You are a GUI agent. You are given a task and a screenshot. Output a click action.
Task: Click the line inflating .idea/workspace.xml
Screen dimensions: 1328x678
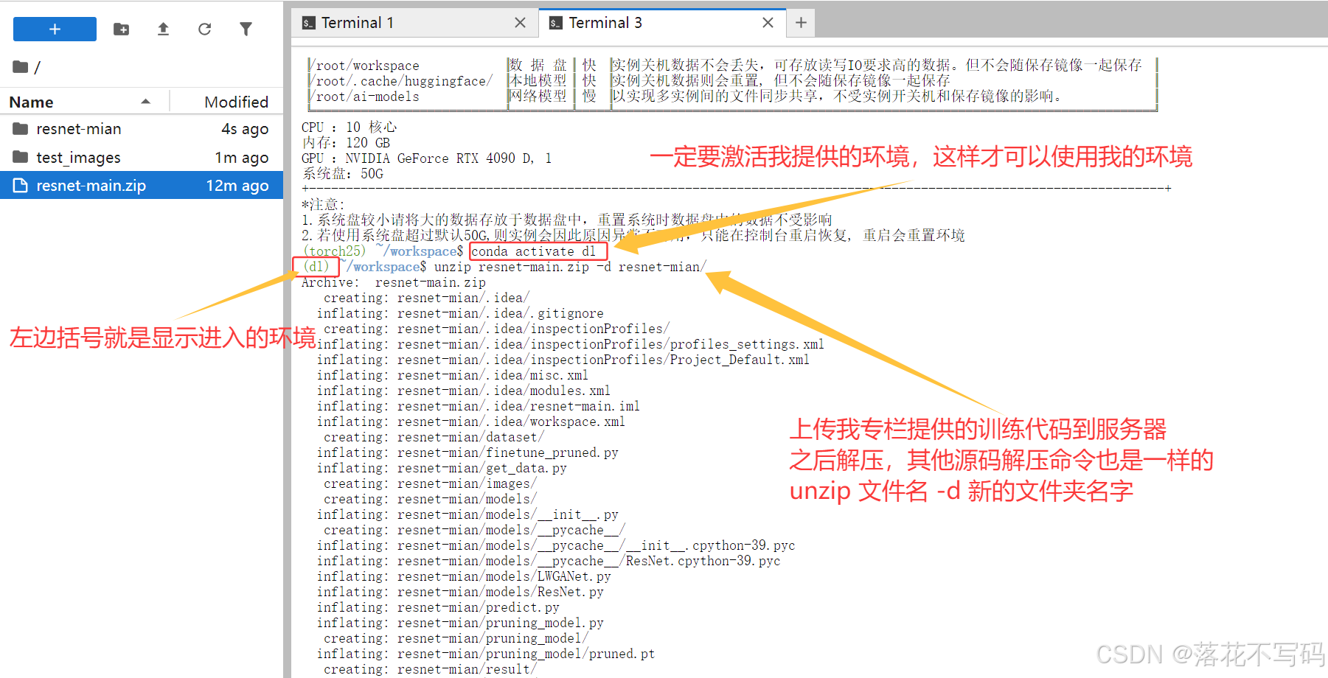pyautogui.click(x=471, y=422)
